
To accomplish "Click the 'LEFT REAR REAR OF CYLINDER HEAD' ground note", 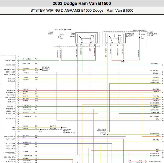I will tap(69, 131).
